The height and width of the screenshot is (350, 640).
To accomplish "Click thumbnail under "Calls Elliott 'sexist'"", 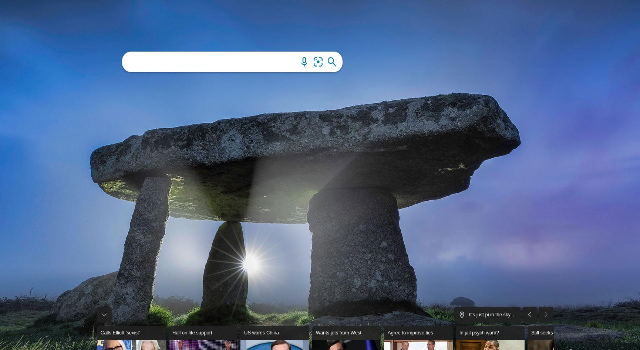I will pos(131,345).
